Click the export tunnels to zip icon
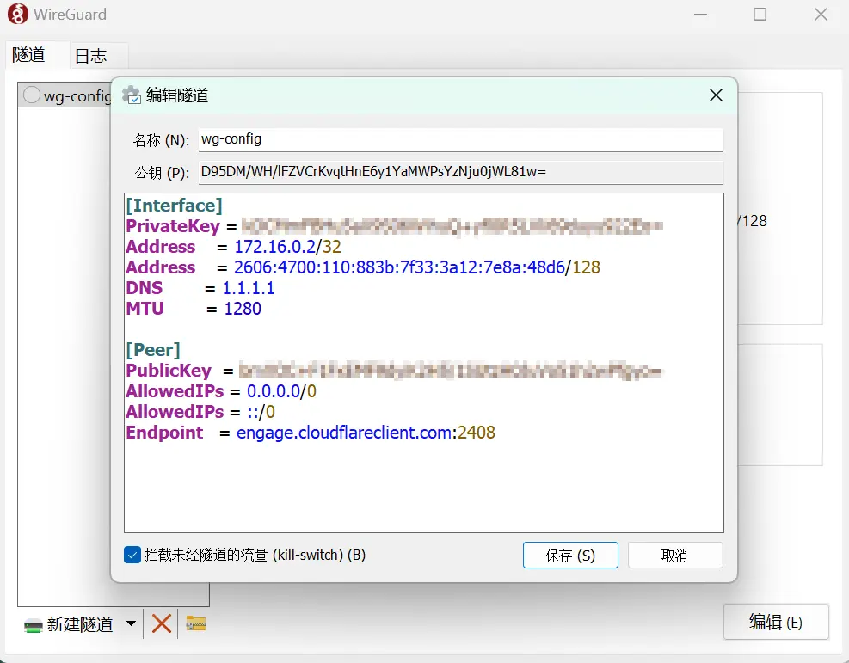The image size is (849, 663). (x=195, y=623)
